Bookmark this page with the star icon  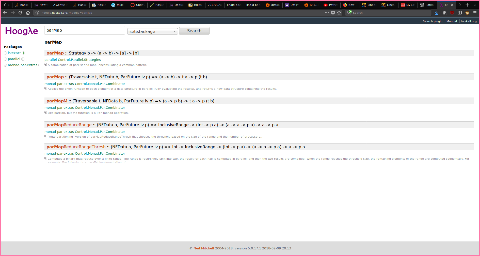tap(339, 13)
